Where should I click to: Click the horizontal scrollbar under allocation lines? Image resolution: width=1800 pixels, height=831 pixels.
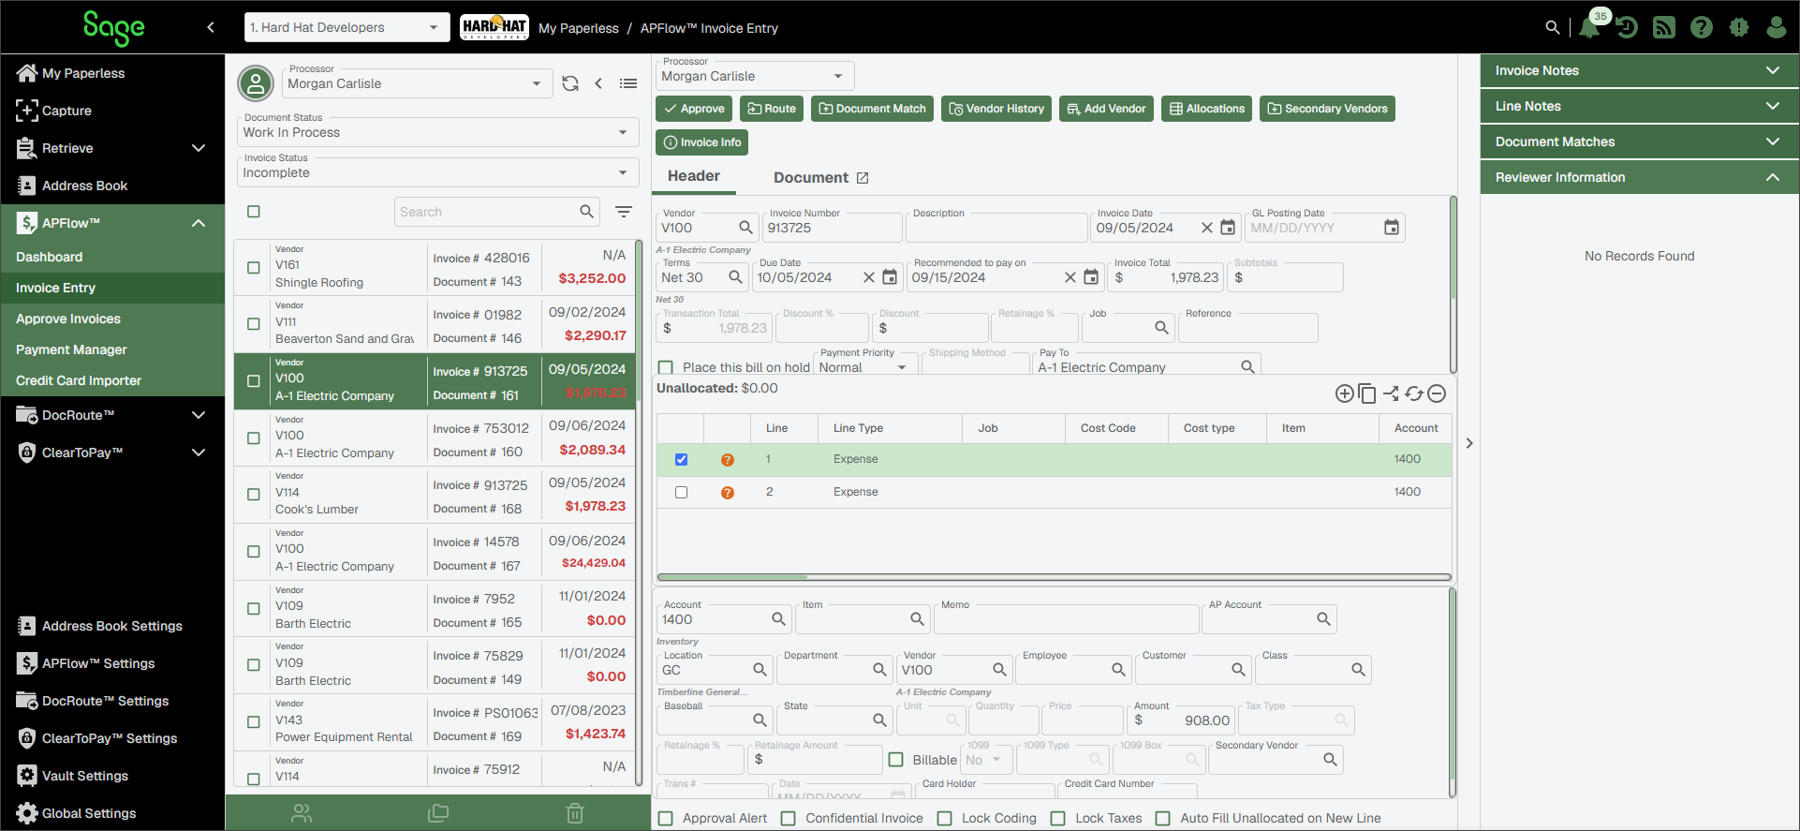(x=1054, y=577)
